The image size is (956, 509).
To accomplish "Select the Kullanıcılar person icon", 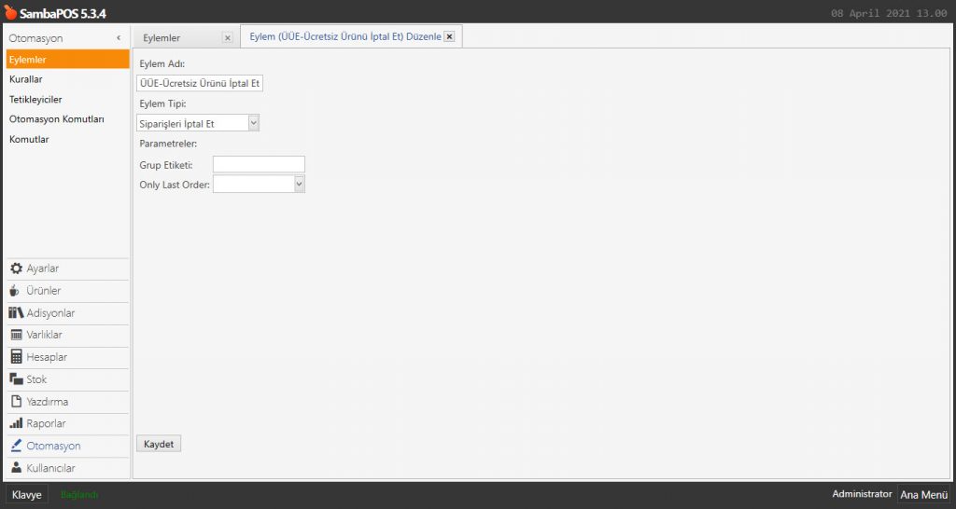I will click(x=16, y=468).
